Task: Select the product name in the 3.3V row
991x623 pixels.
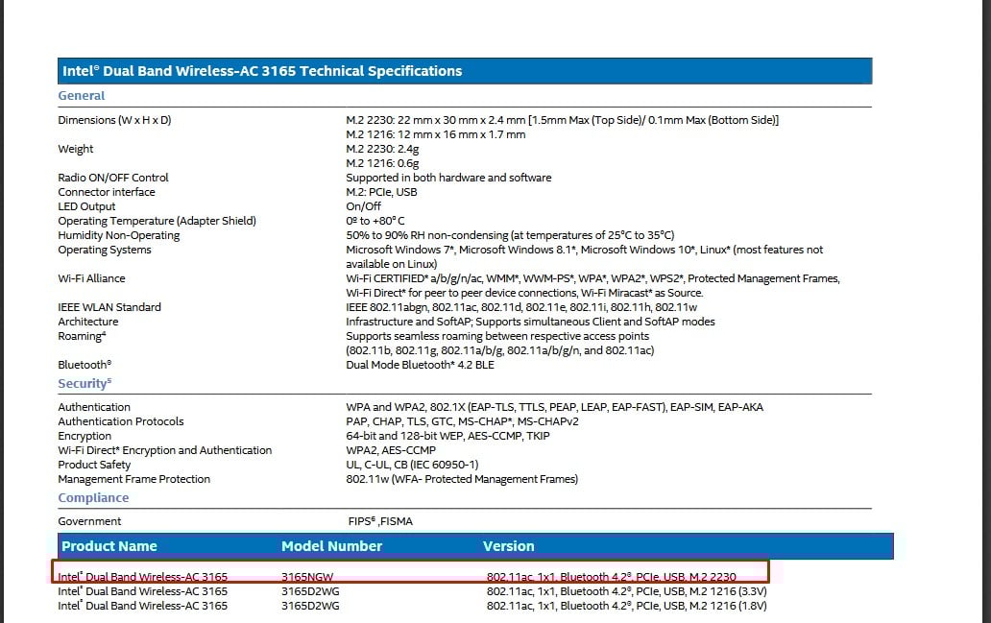Action: click(x=143, y=591)
